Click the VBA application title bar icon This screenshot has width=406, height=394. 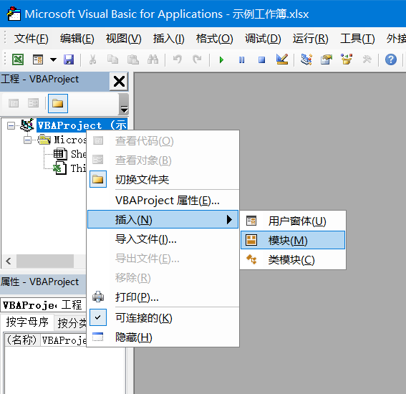14,14
